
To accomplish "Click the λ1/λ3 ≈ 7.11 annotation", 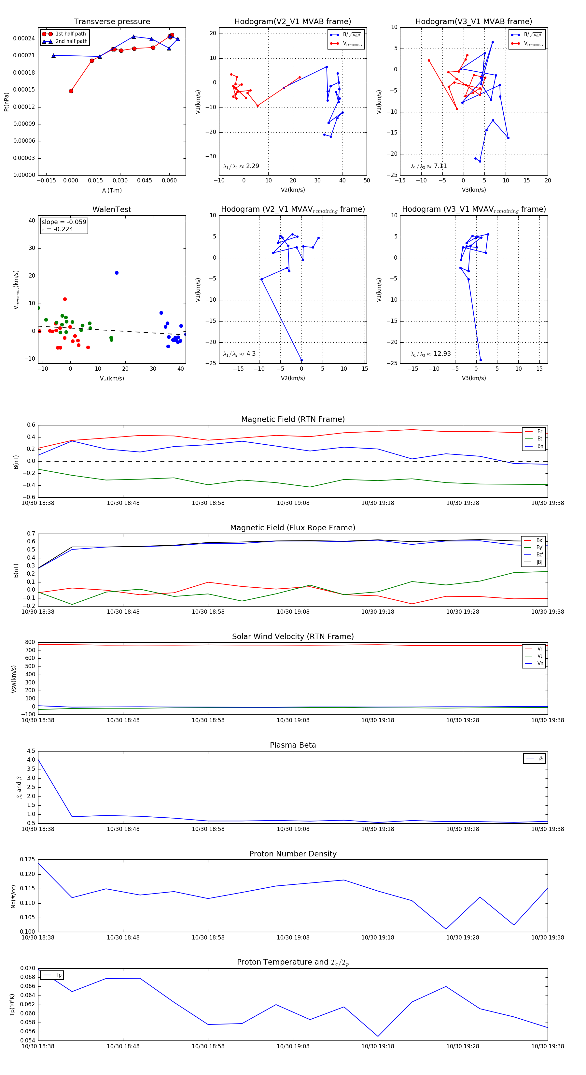I will tap(429, 166).
